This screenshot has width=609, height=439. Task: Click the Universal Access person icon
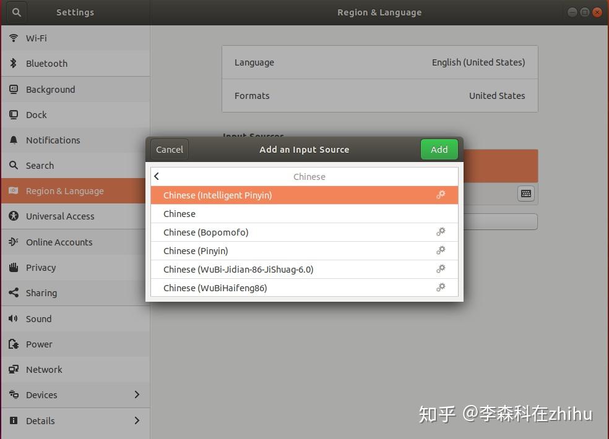point(14,216)
